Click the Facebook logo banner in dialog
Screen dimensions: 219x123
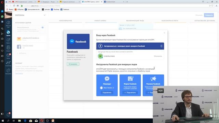coord(78,41)
